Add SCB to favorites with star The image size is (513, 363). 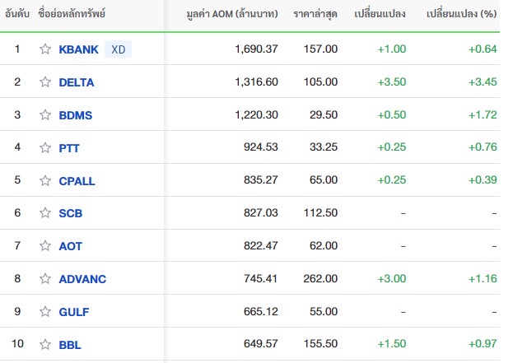[x=45, y=213]
